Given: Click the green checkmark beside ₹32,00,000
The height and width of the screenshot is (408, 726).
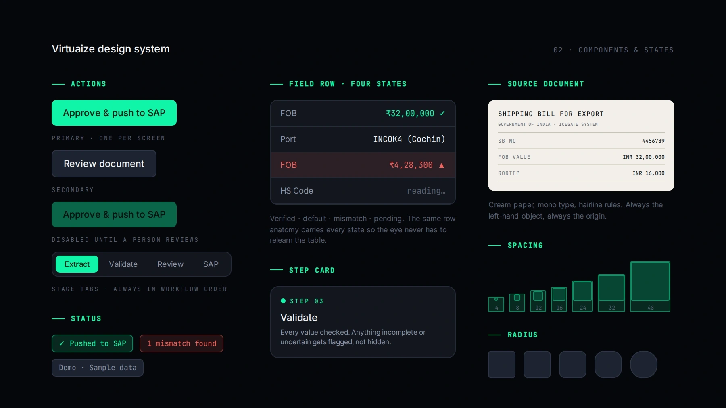Looking at the screenshot, I should coord(442,113).
